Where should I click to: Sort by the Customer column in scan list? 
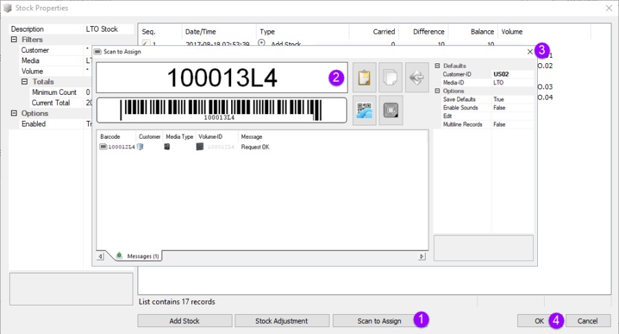tap(150, 137)
